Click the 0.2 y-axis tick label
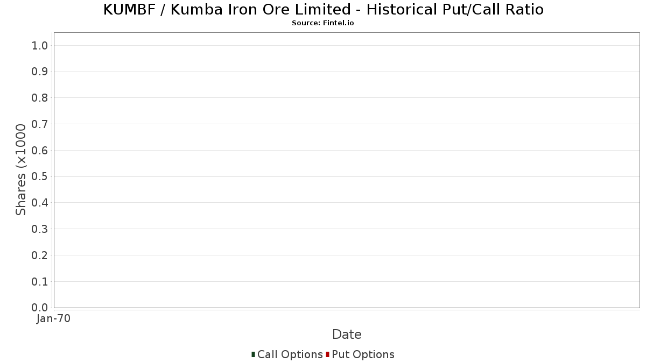The height and width of the screenshot is (363, 646). click(x=40, y=255)
